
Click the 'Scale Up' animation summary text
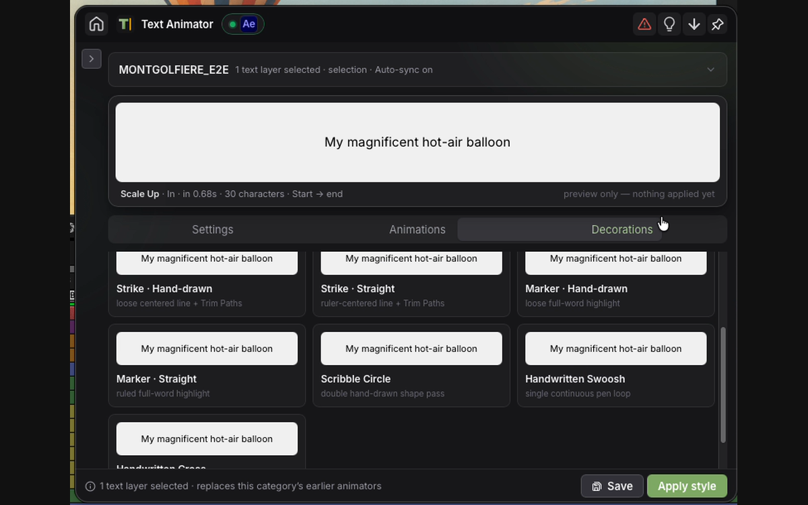(x=140, y=194)
